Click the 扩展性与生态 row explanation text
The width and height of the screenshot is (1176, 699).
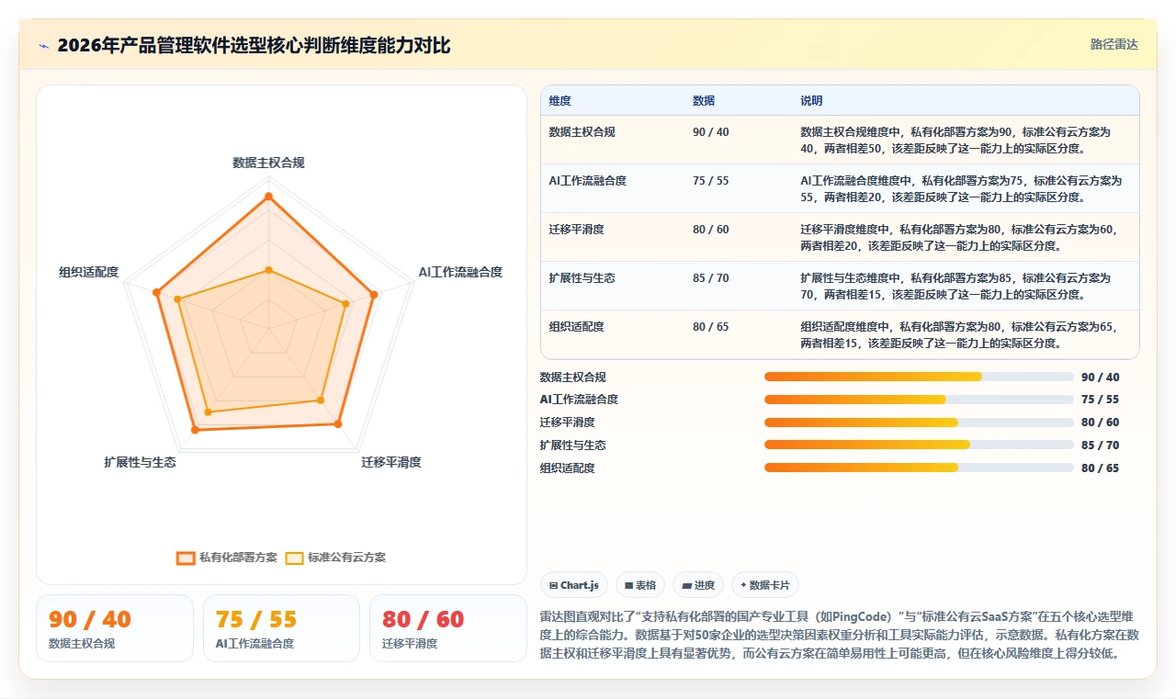[x=955, y=286]
